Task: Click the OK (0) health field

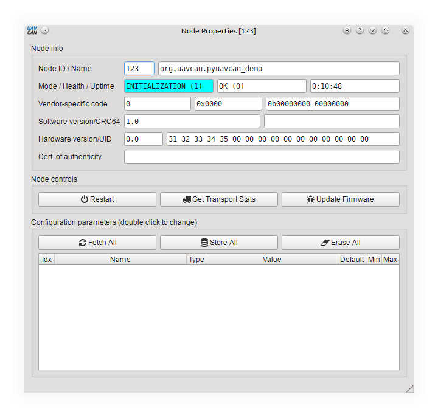Action: coord(262,86)
